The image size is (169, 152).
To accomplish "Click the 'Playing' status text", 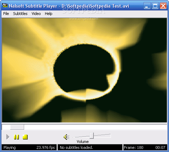I will pos(9,147).
